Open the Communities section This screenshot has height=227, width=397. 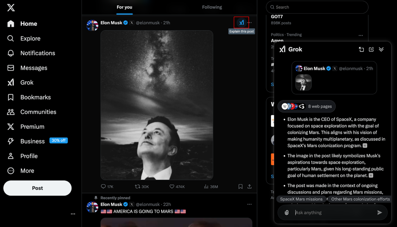pyautogui.click(x=38, y=112)
